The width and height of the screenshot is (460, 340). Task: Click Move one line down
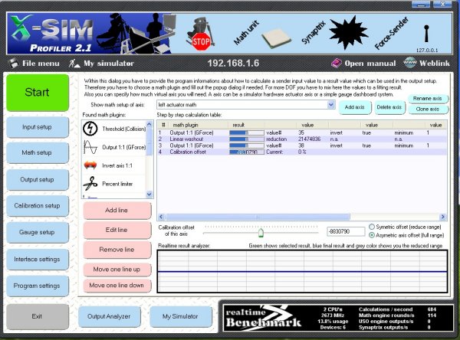pos(117,286)
